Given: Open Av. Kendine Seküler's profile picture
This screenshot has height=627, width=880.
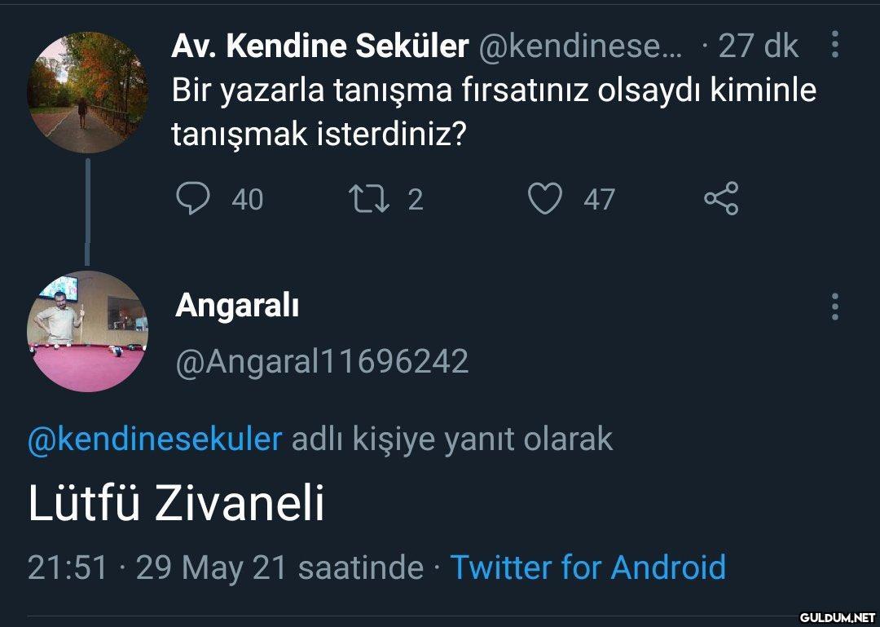Looking at the screenshot, I should [88, 93].
